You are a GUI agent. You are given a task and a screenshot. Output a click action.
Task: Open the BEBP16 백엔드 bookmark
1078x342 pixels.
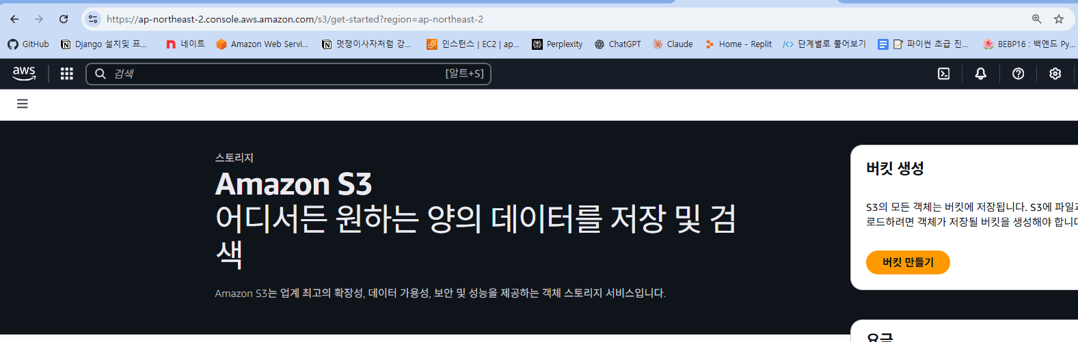[1029, 44]
